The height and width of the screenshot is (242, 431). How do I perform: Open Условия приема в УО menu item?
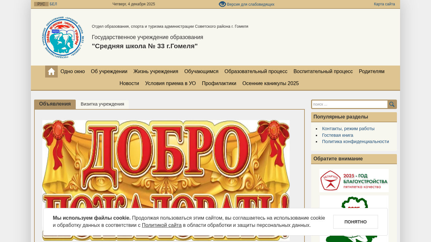(170, 84)
